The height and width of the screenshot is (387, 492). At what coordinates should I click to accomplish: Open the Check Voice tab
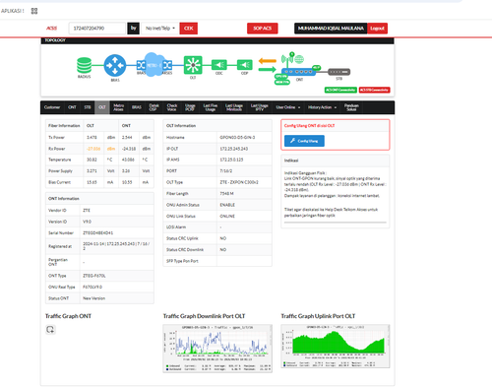(172, 107)
